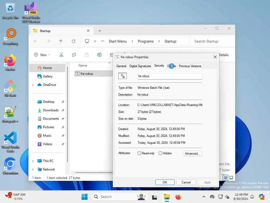Open the Everything search shortcut

pos(10,37)
